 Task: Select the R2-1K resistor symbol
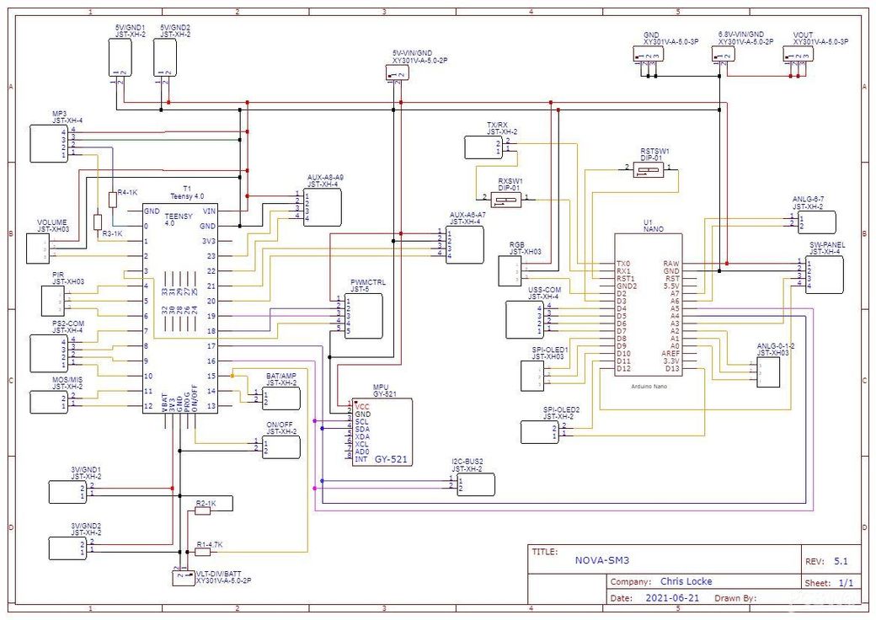click(202, 510)
